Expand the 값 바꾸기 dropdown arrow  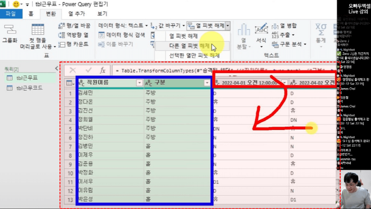[x=184, y=25]
